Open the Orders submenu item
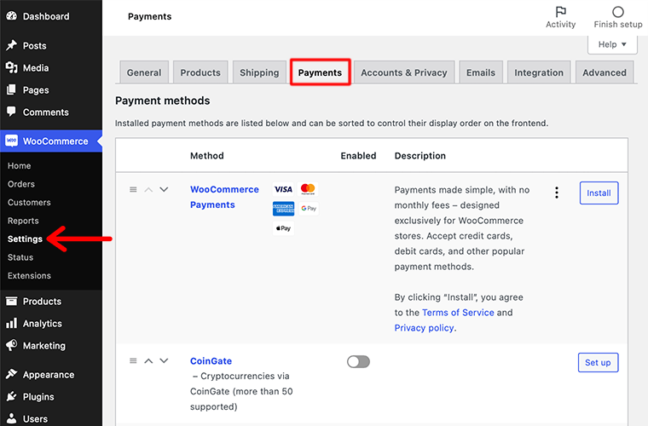Image resolution: width=648 pixels, height=426 pixels. click(x=21, y=184)
